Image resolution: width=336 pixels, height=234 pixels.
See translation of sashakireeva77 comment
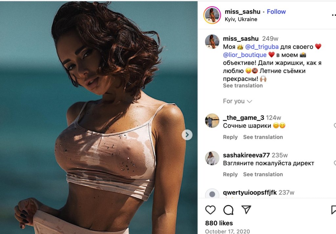[263, 175]
